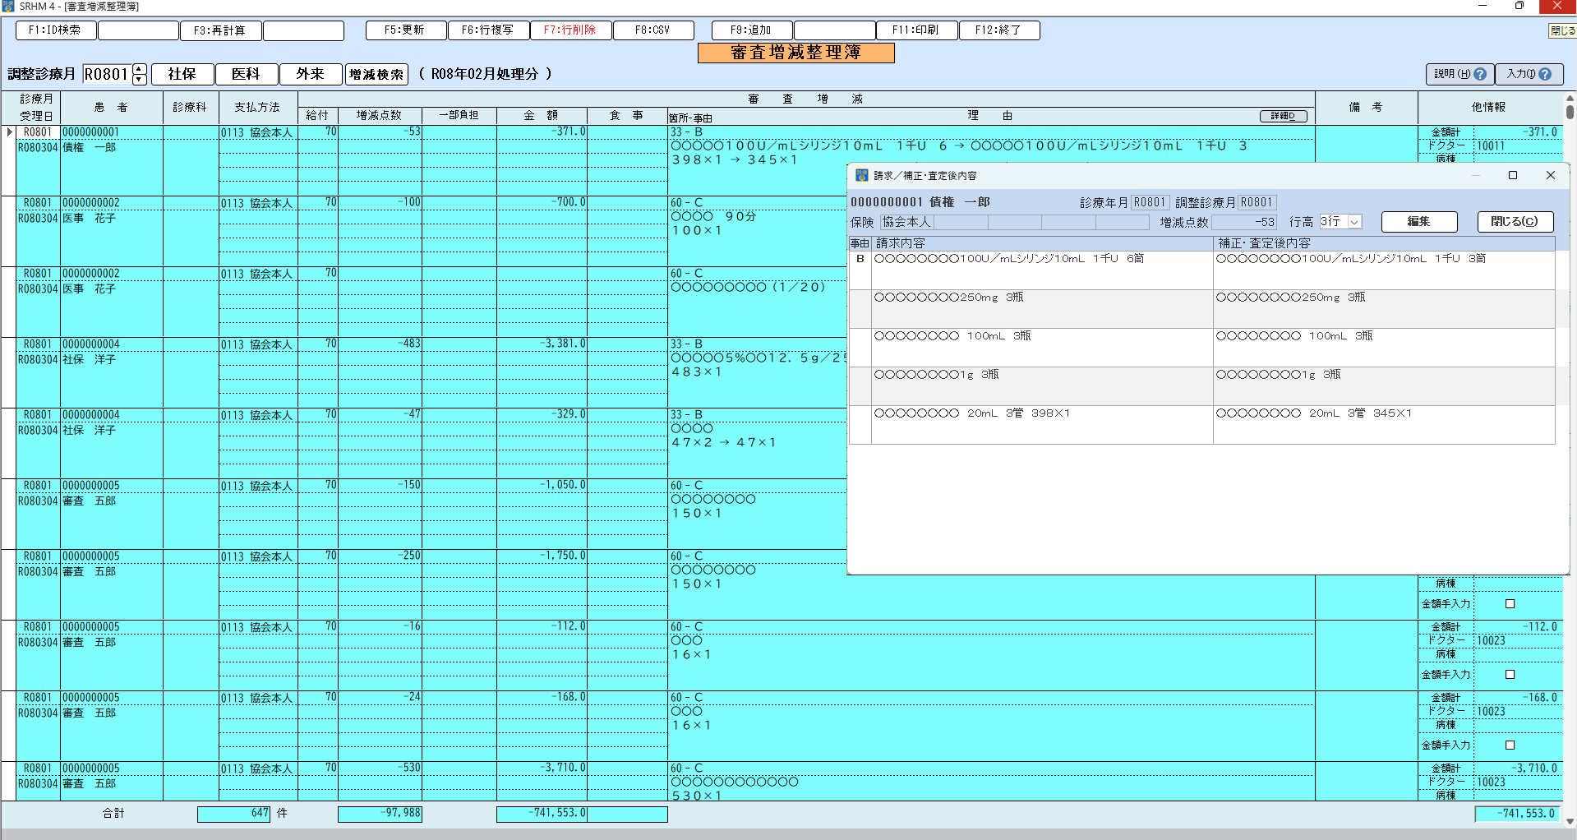Click the help question mark icon beside 入力(I)
Viewport: 1577px width, 840px height.
tap(1545, 74)
